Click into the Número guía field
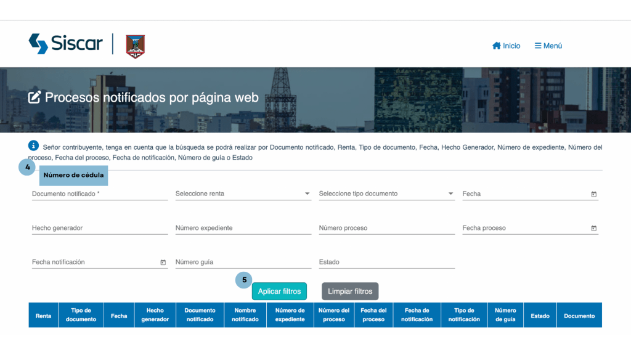631x355 pixels. pos(243,262)
